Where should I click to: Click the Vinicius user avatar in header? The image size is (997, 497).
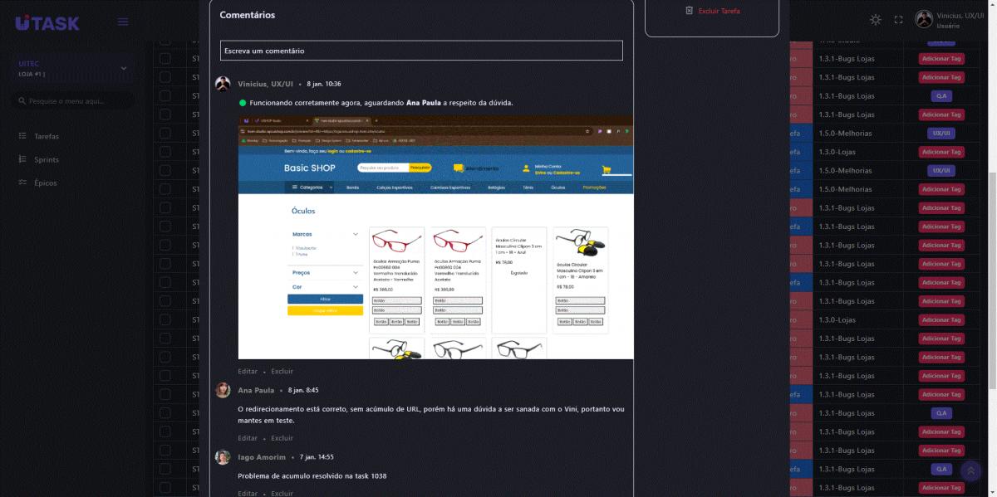point(924,19)
